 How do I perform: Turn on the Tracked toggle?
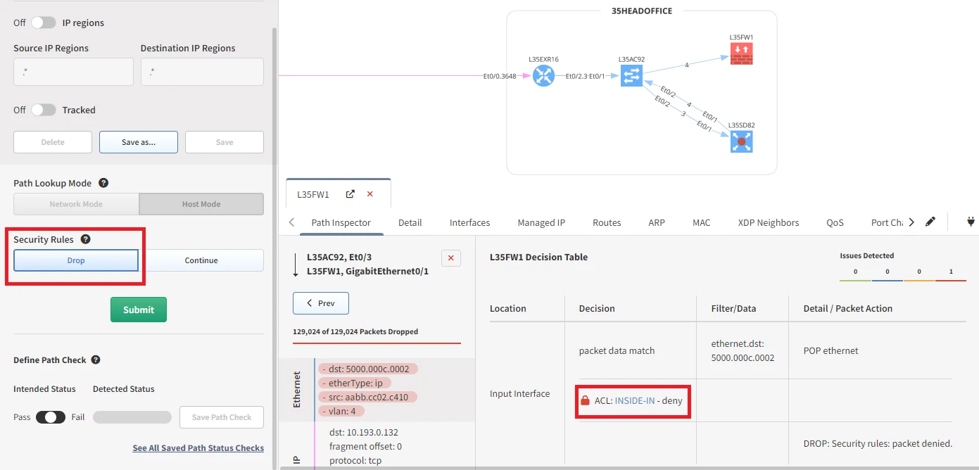pyautogui.click(x=43, y=110)
